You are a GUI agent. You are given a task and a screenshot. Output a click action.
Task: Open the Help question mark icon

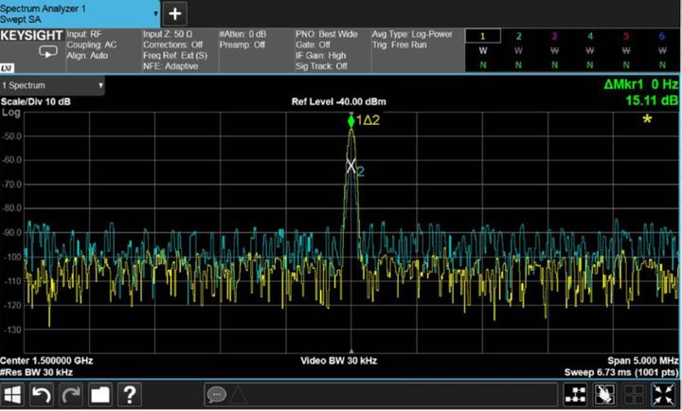tap(129, 395)
